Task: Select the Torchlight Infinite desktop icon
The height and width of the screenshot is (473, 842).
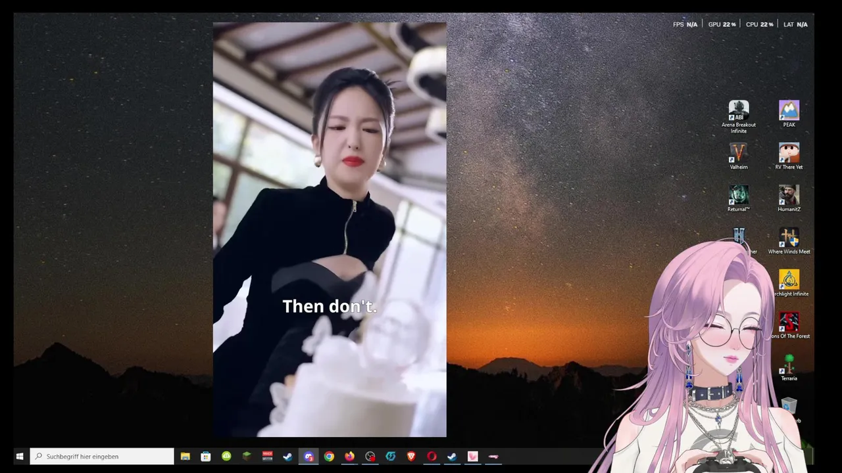Action: (789, 283)
